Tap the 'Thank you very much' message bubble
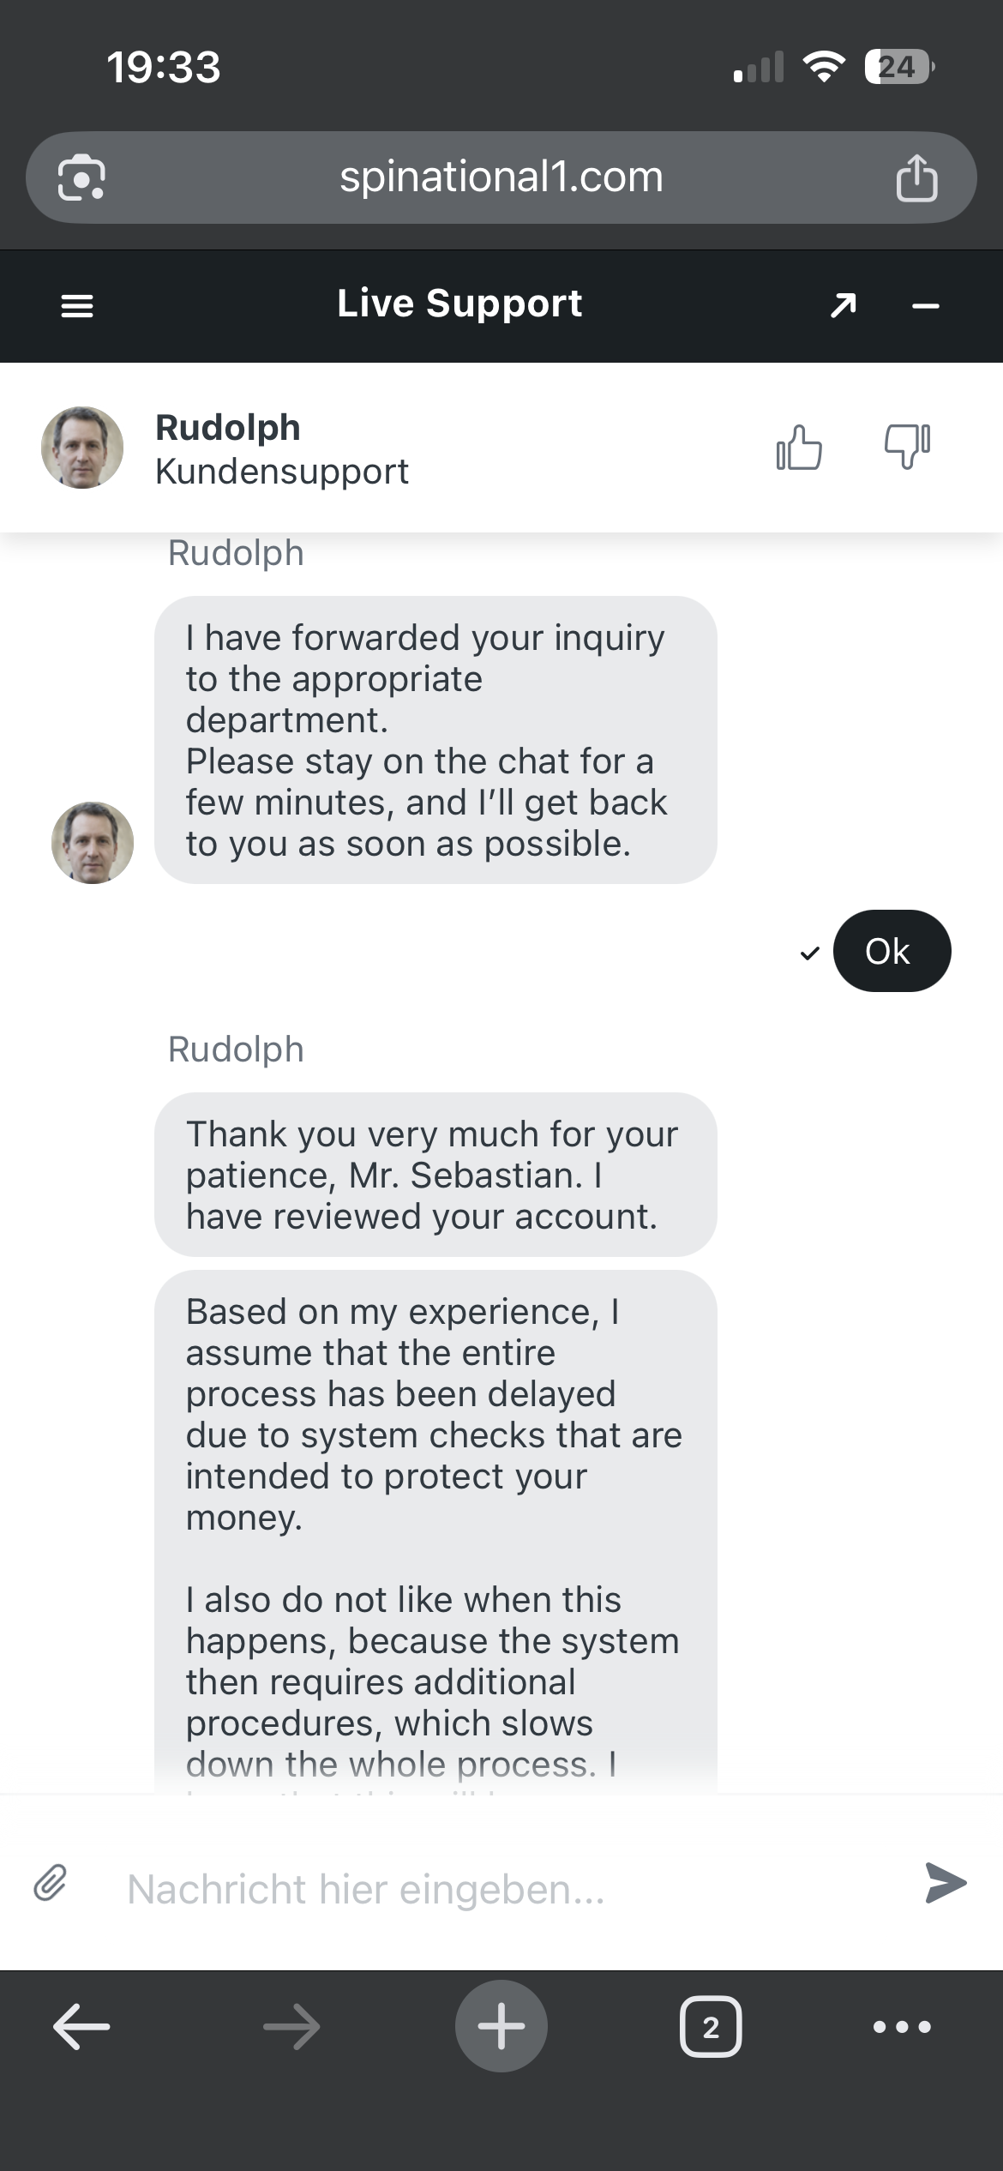 point(435,1175)
